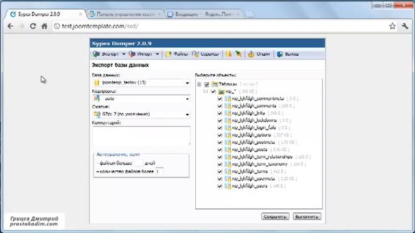
Task: Uncheck the wp_* group checkbox
Action: click(x=213, y=92)
